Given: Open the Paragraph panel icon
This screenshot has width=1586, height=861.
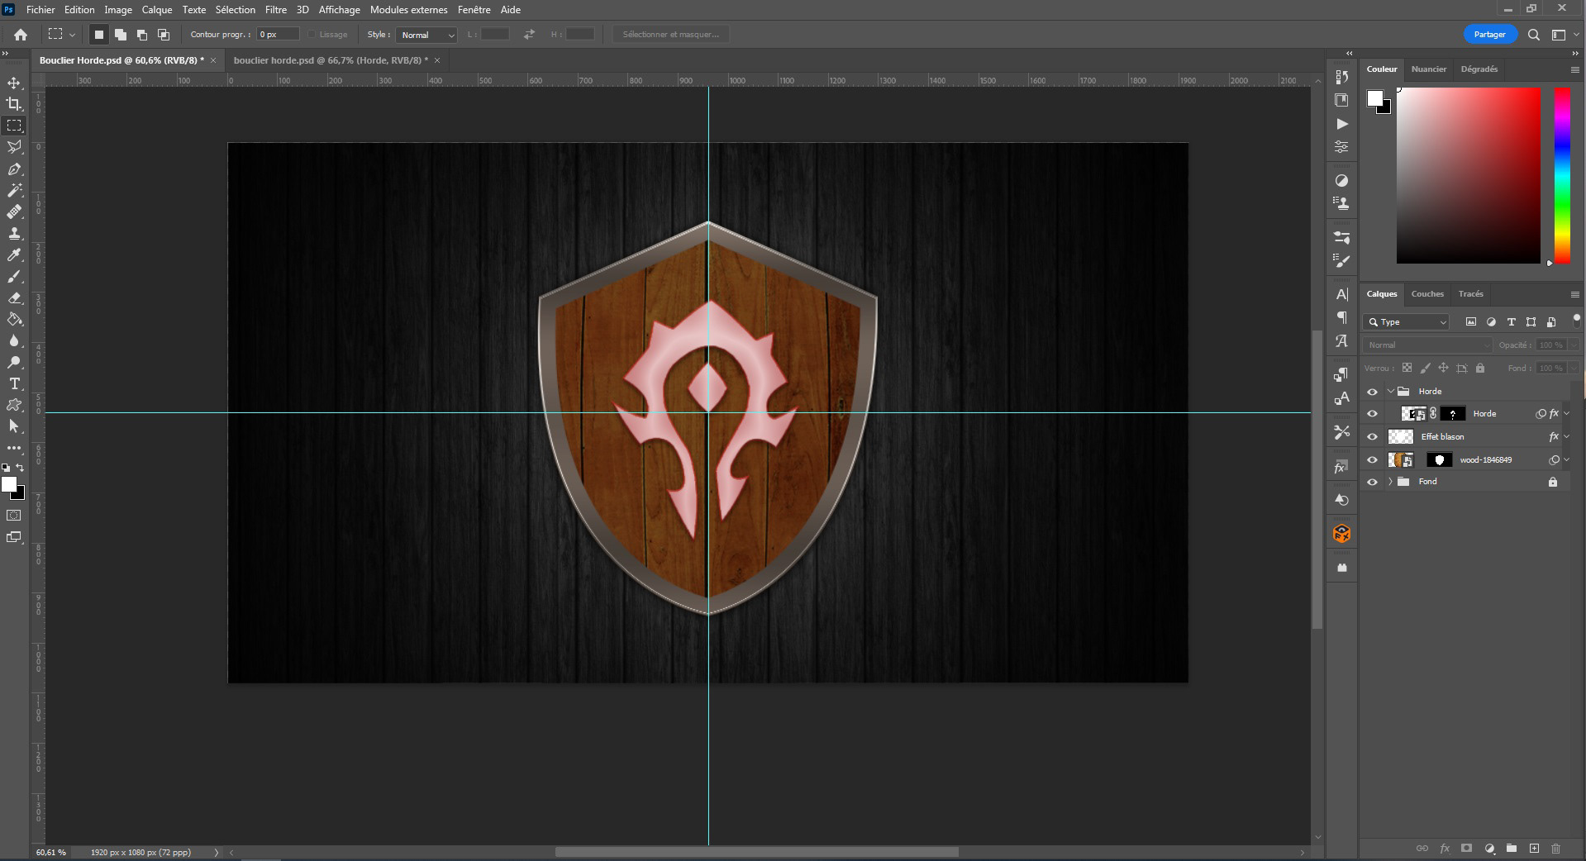Looking at the screenshot, I should click(1341, 317).
